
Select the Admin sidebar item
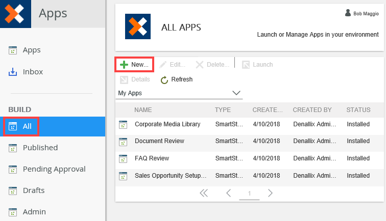[x=34, y=212]
